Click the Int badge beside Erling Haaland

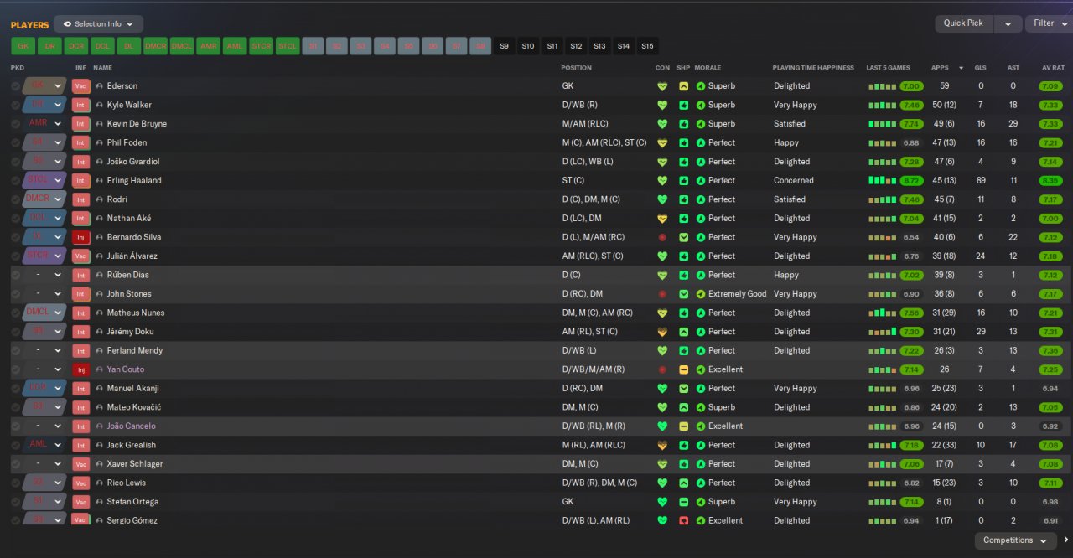click(x=80, y=181)
